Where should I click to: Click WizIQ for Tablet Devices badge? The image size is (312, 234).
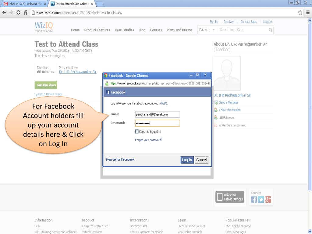[x=230, y=197]
